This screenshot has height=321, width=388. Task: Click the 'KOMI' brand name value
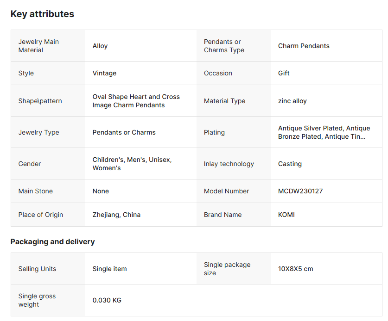tap(286, 215)
